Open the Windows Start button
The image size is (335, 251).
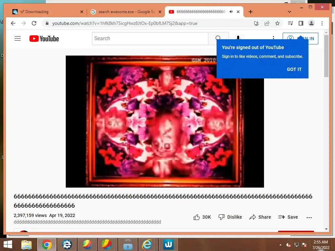(x=8, y=244)
